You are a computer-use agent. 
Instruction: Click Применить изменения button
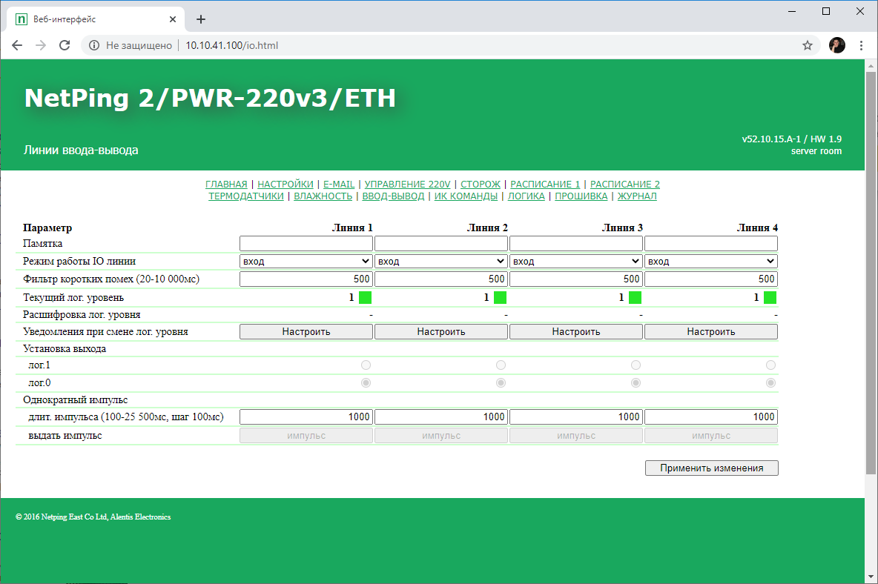[712, 468]
